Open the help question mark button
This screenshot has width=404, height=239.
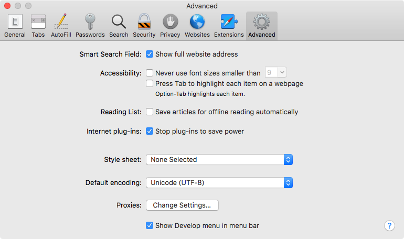(x=389, y=225)
